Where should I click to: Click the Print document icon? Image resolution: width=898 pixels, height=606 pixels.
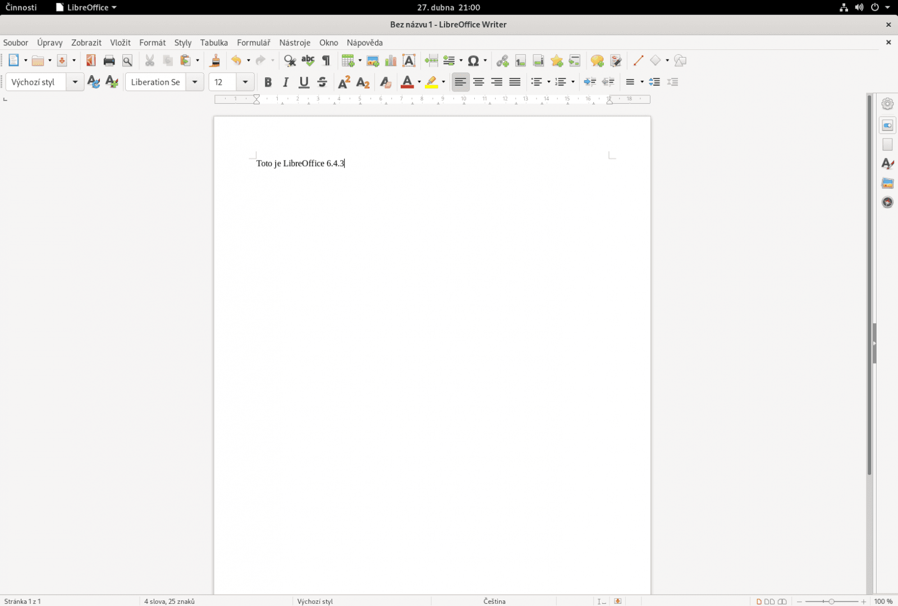(109, 61)
